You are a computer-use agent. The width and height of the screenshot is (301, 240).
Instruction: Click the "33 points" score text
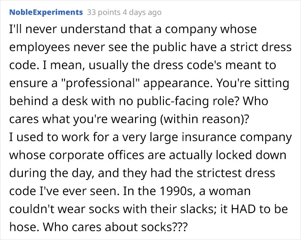[x=104, y=12]
